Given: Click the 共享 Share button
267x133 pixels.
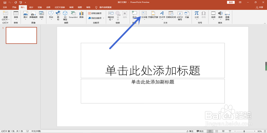Looking at the screenshot, I should 260,7.
